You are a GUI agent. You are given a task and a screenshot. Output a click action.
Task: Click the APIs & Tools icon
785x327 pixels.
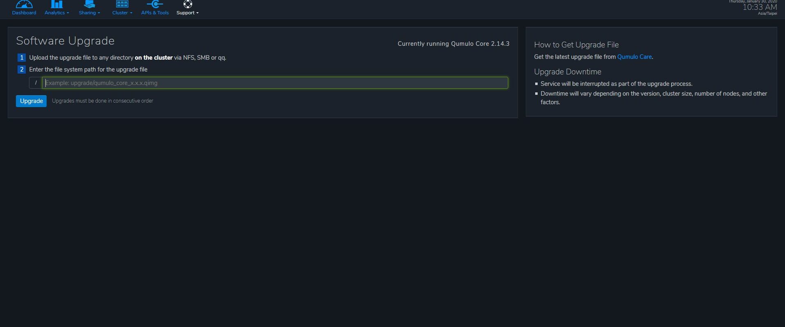(x=155, y=4)
